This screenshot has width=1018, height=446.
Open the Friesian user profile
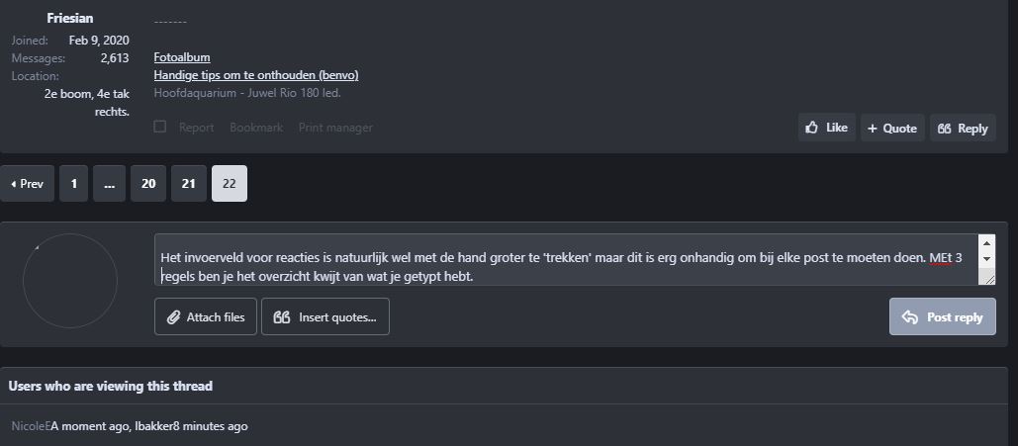(x=70, y=18)
